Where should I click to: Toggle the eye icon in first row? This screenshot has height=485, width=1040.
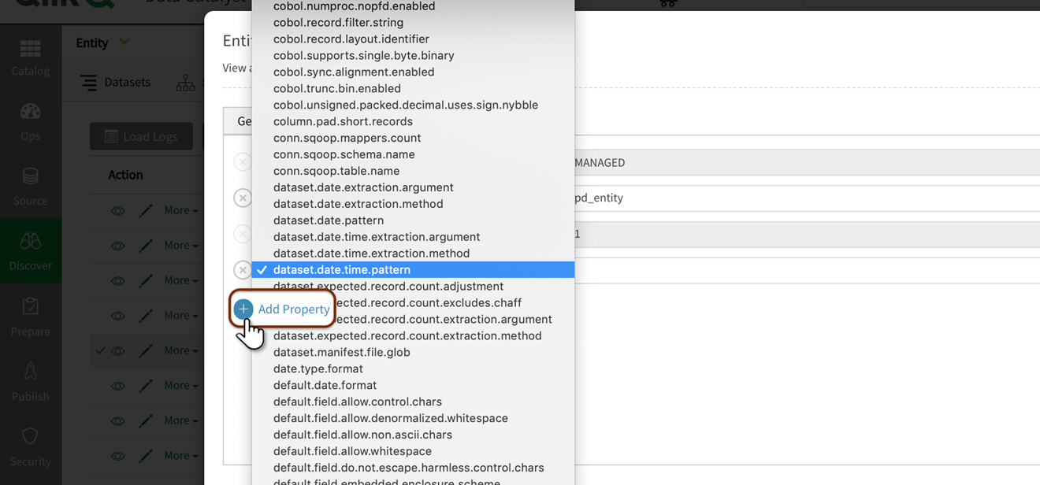point(118,210)
